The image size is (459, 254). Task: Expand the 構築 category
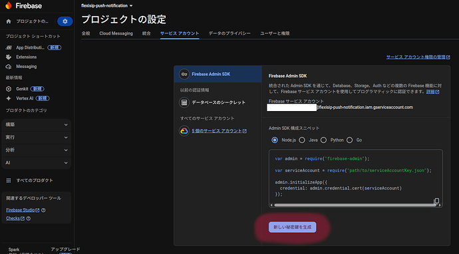point(37,124)
